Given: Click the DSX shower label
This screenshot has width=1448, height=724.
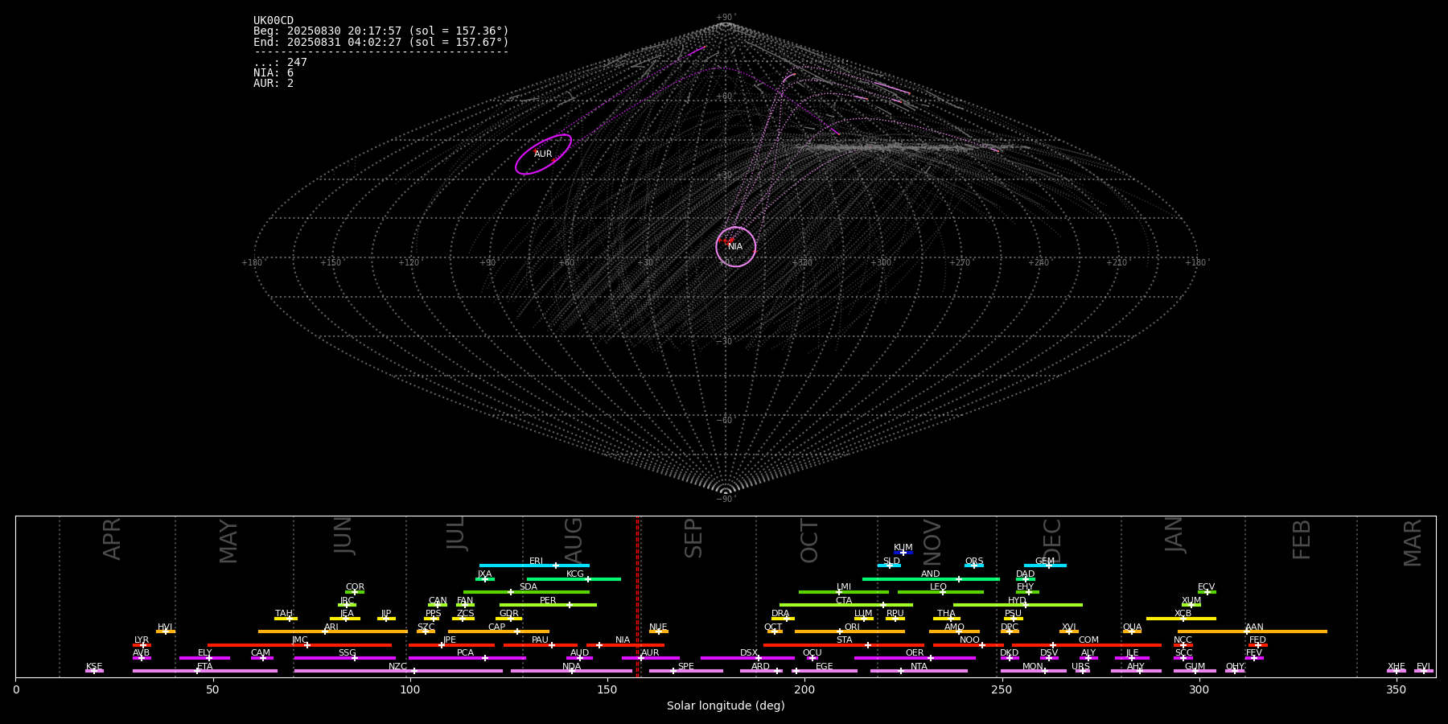Looking at the screenshot, I should pyautogui.click(x=749, y=652).
